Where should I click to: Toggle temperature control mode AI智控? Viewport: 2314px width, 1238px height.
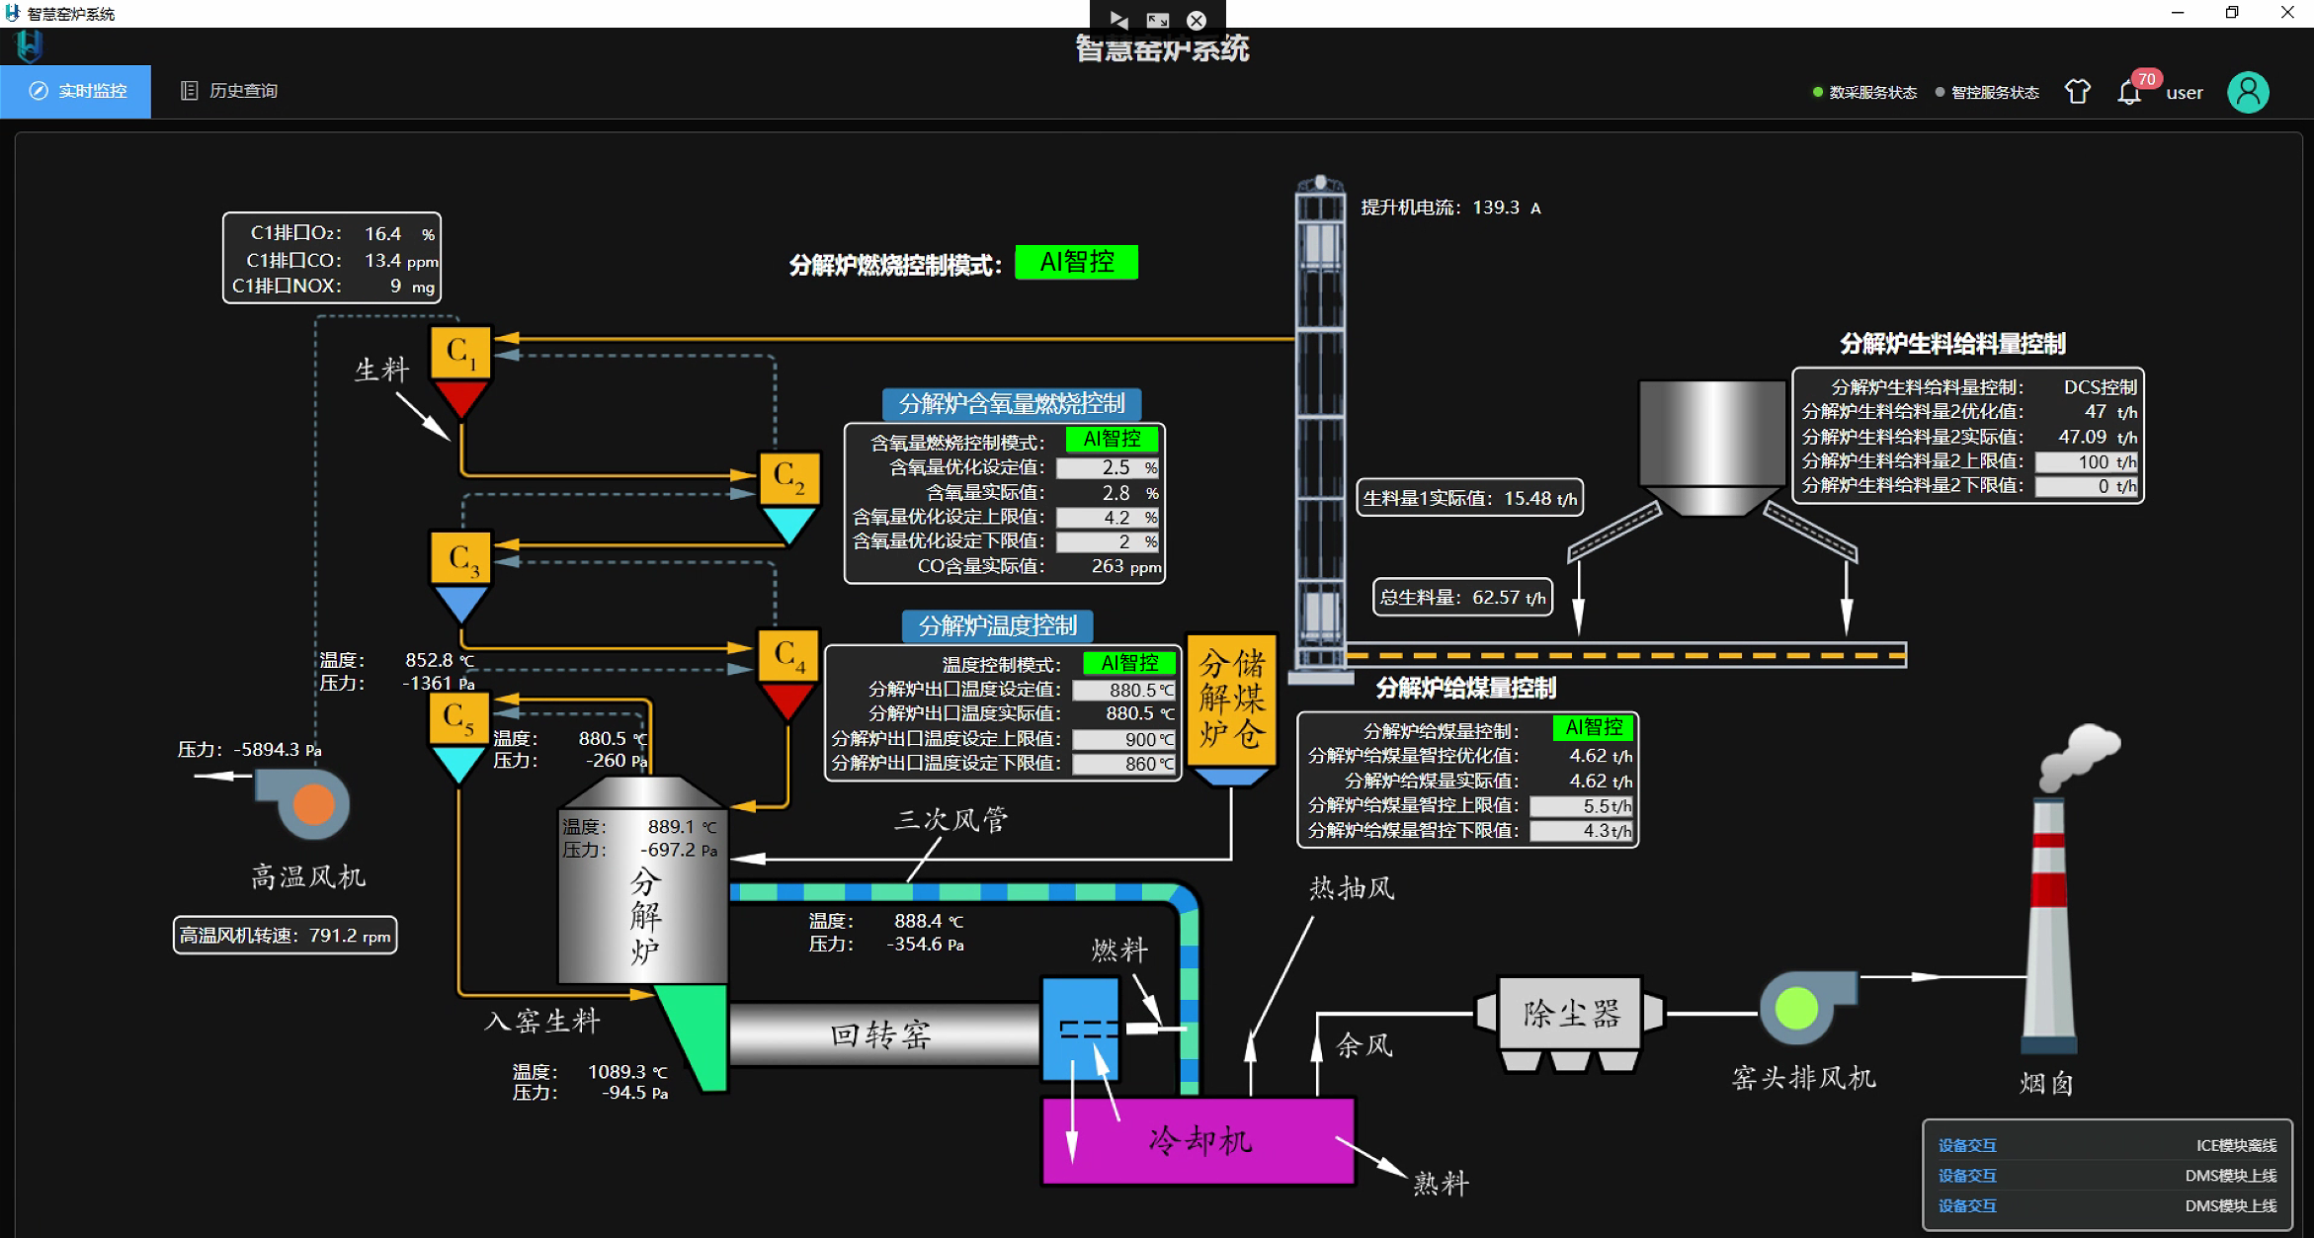1129,663
